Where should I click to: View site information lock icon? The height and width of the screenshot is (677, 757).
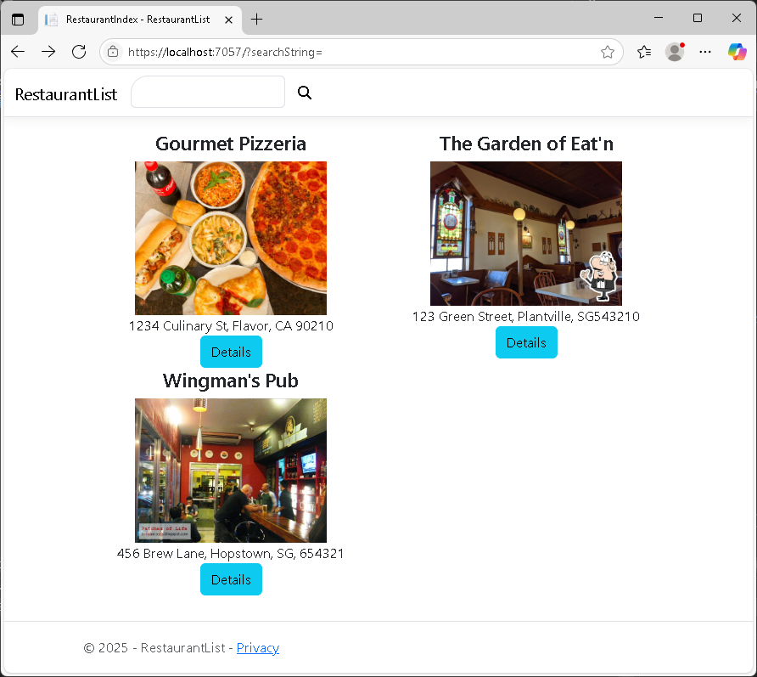tap(113, 52)
